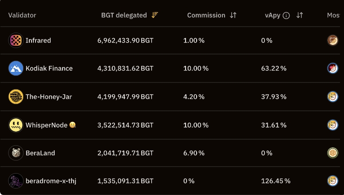Click beradrome-x-thj's 126.45% vApy value
Viewport: 344px width, 195px height.
(x=276, y=181)
